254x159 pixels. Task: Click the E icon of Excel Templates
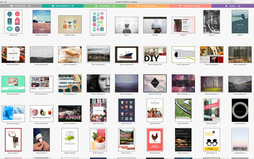pos(96,6)
